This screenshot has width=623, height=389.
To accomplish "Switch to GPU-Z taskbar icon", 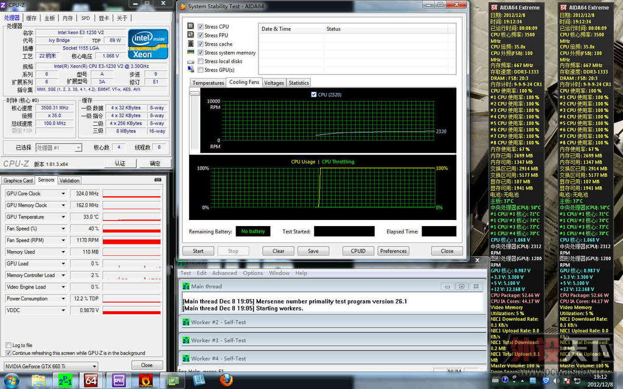I will 172,380.
